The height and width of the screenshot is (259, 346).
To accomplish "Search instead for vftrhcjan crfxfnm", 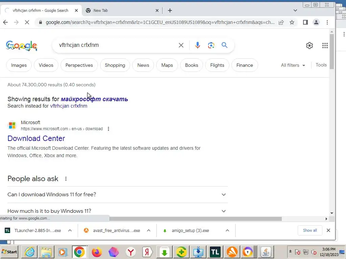I will [69, 106].
